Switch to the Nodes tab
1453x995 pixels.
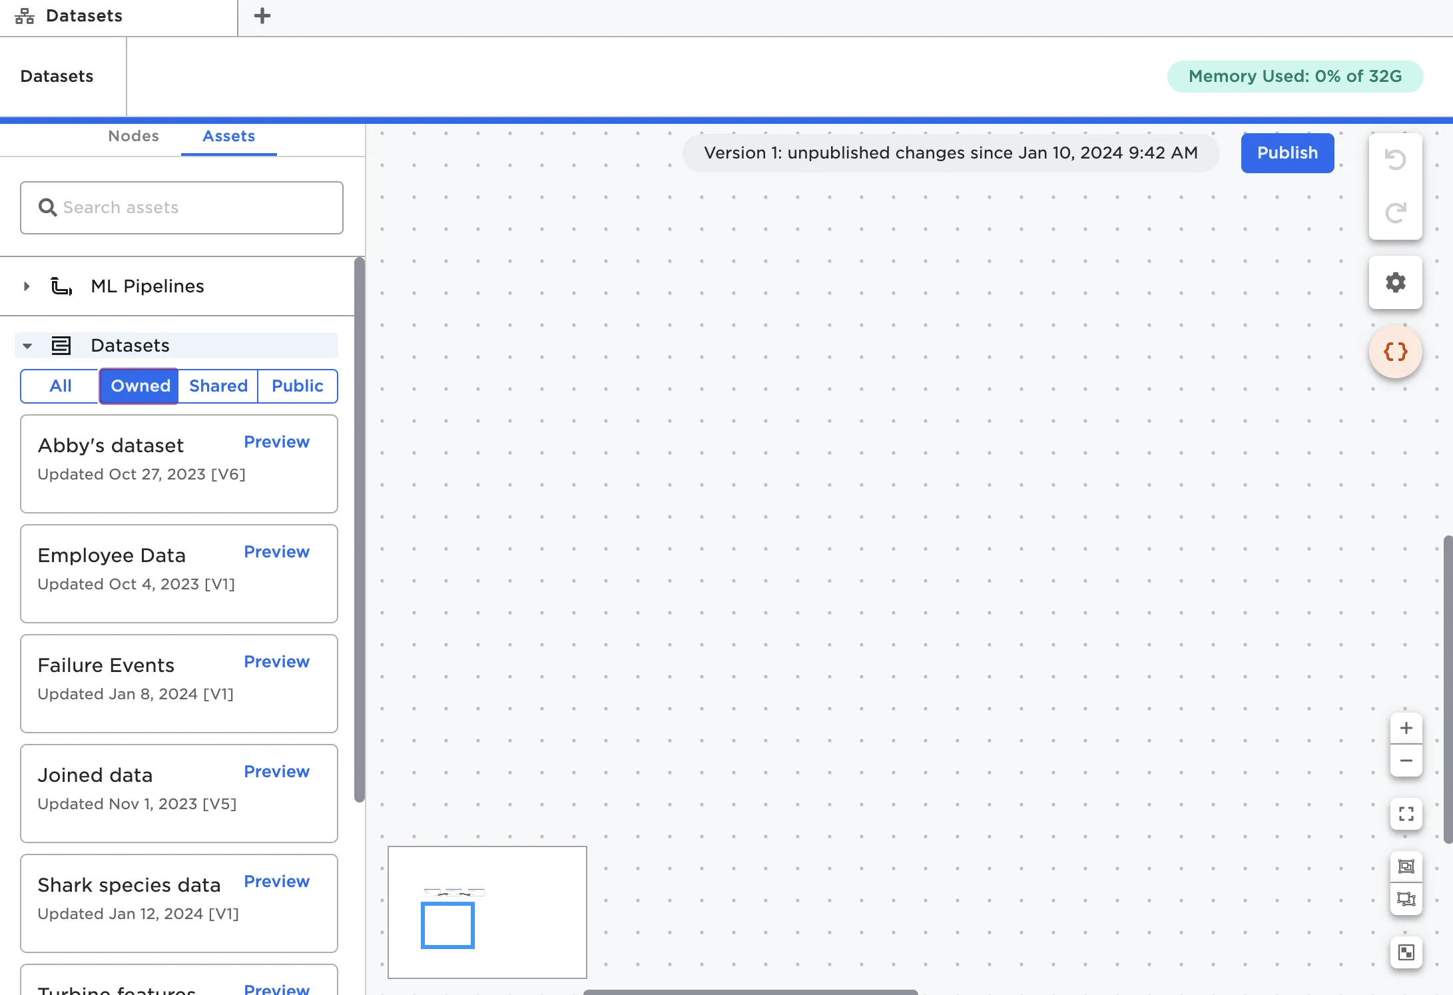133,137
